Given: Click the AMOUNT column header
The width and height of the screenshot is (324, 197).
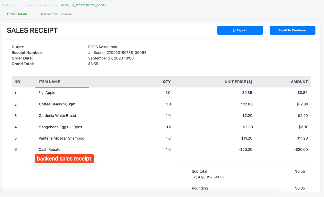Looking at the screenshot, I should [299, 82].
